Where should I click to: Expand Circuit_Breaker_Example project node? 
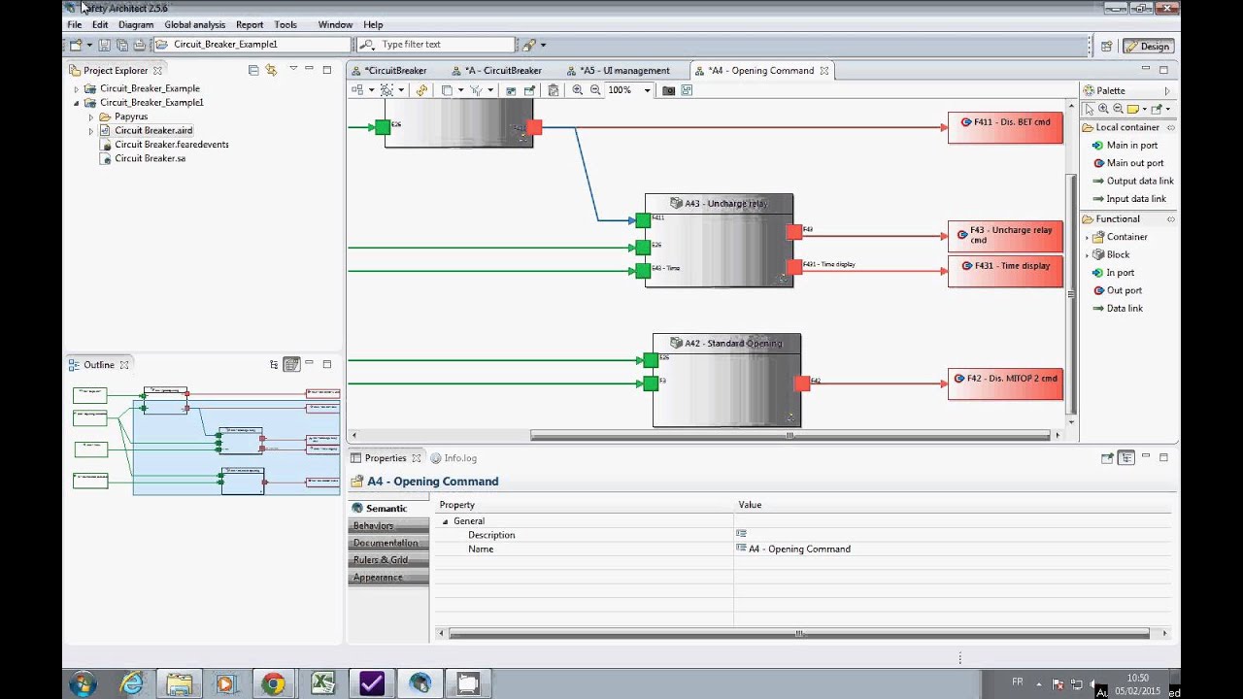[77, 88]
